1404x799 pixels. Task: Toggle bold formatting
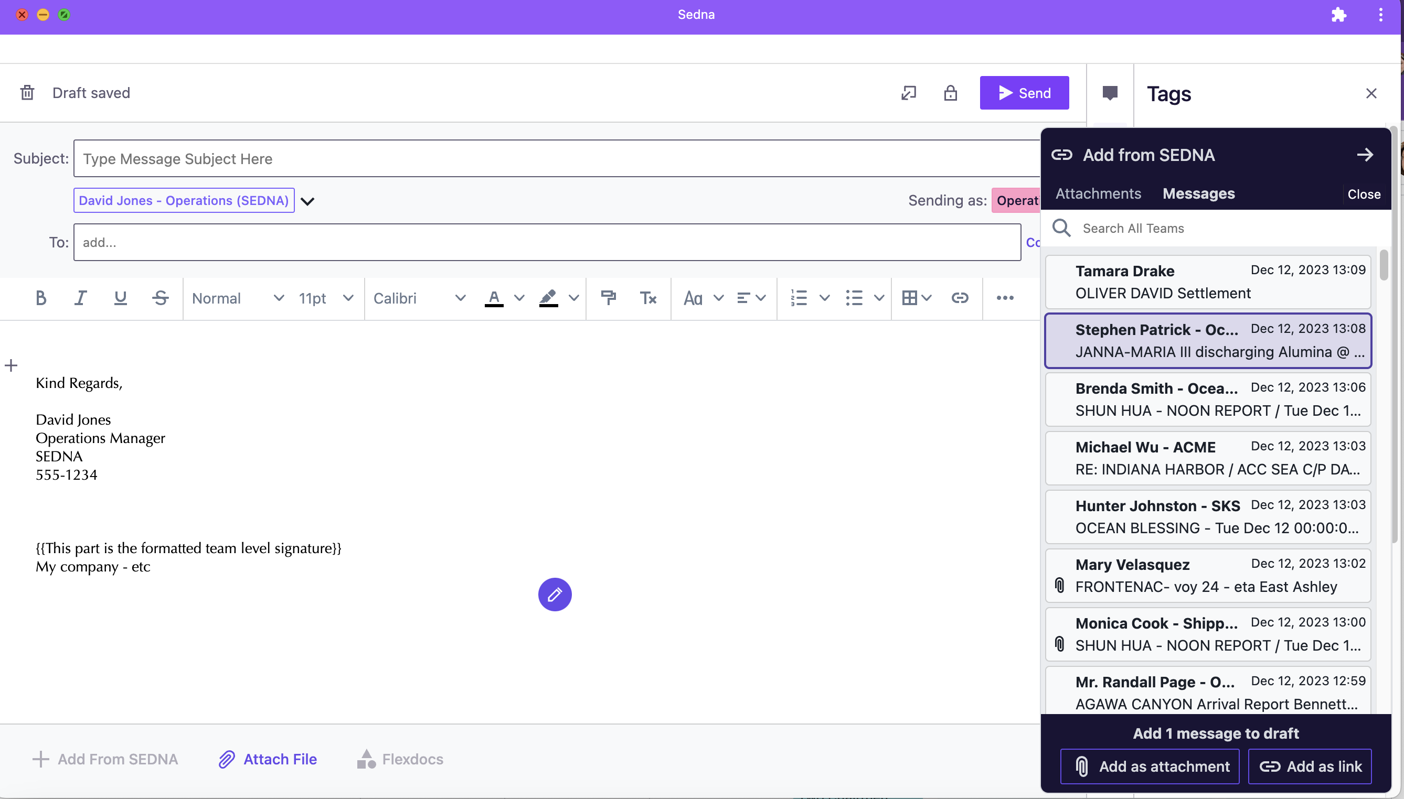tap(40, 298)
